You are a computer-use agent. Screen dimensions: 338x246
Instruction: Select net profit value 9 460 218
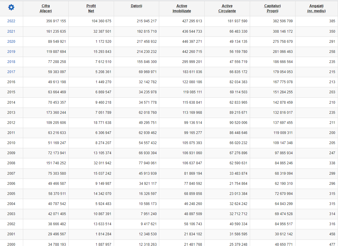click(103, 102)
